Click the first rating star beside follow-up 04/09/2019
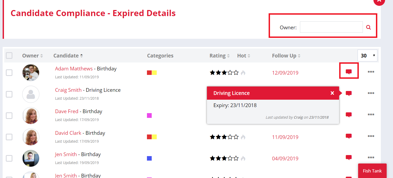 (212, 158)
